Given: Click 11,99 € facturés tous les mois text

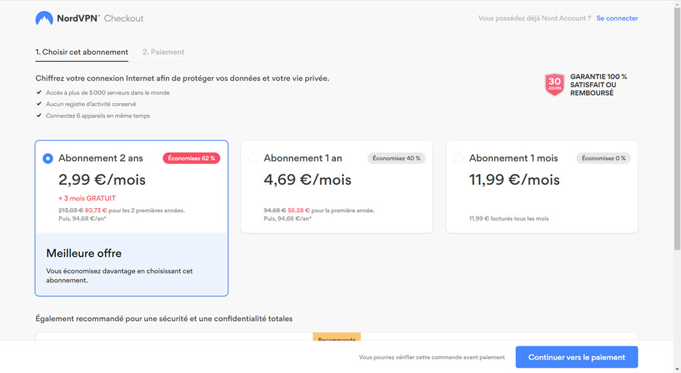Looking at the screenshot, I should [509, 219].
